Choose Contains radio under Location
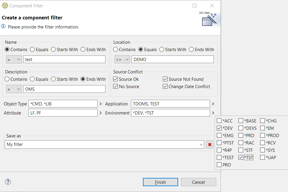The width and height of the screenshot is (288, 192). pos(115,50)
